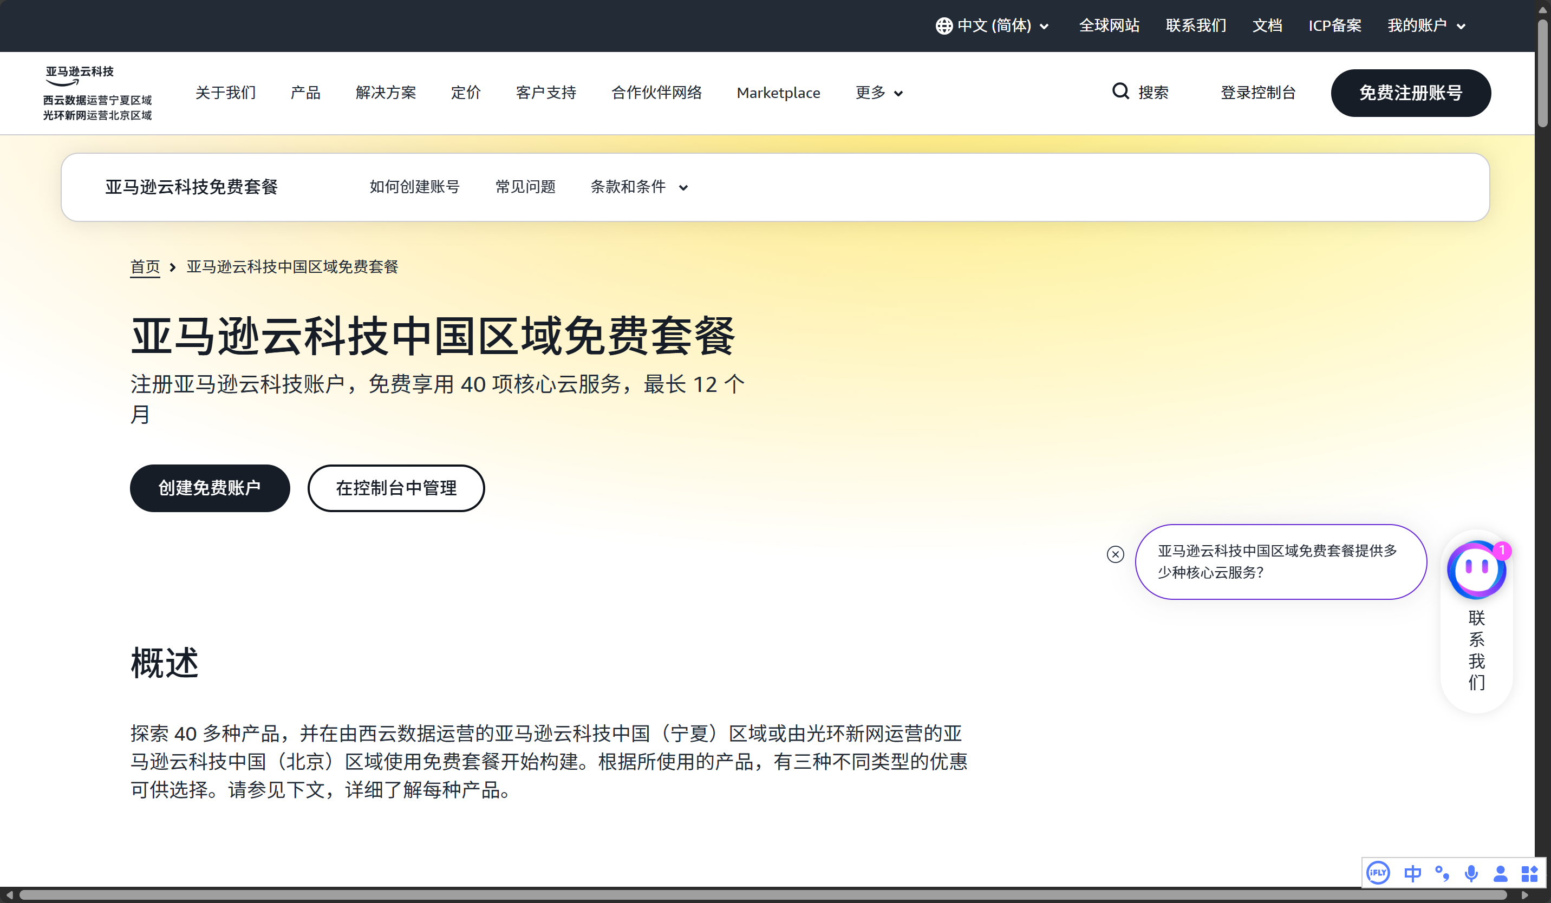Click the vertical scrollbar thumb
This screenshot has width=1551, height=903.
click(x=1542, y=74)
